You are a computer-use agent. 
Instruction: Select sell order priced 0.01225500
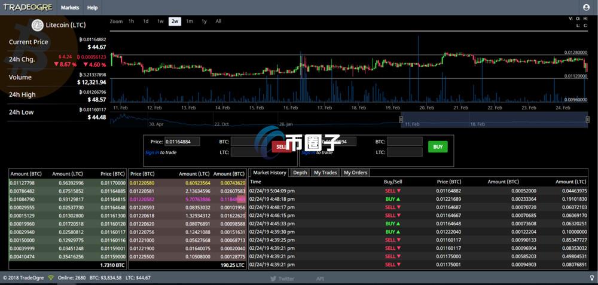[x=188, y=256]
